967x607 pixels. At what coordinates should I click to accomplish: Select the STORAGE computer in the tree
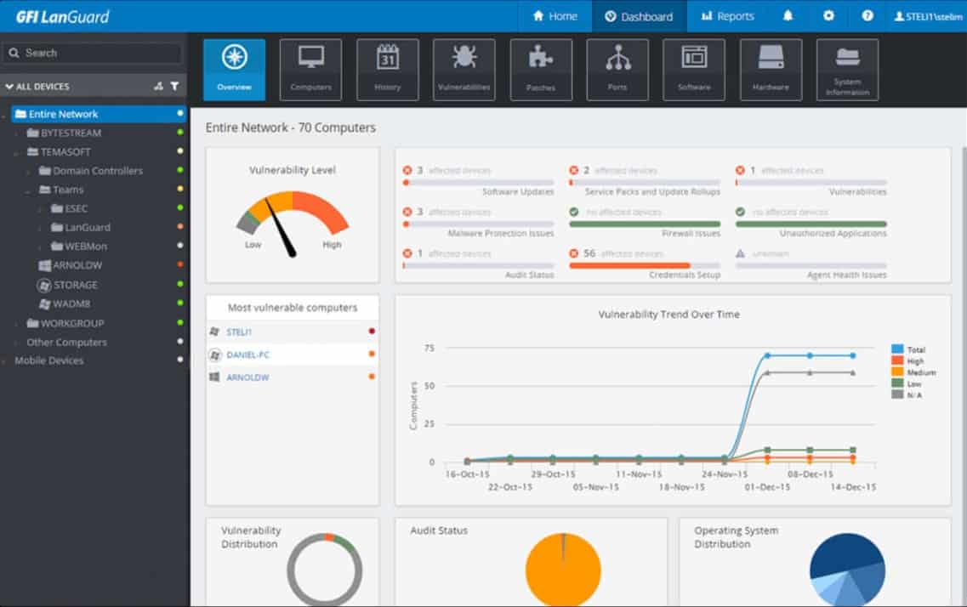pos(67,286)
